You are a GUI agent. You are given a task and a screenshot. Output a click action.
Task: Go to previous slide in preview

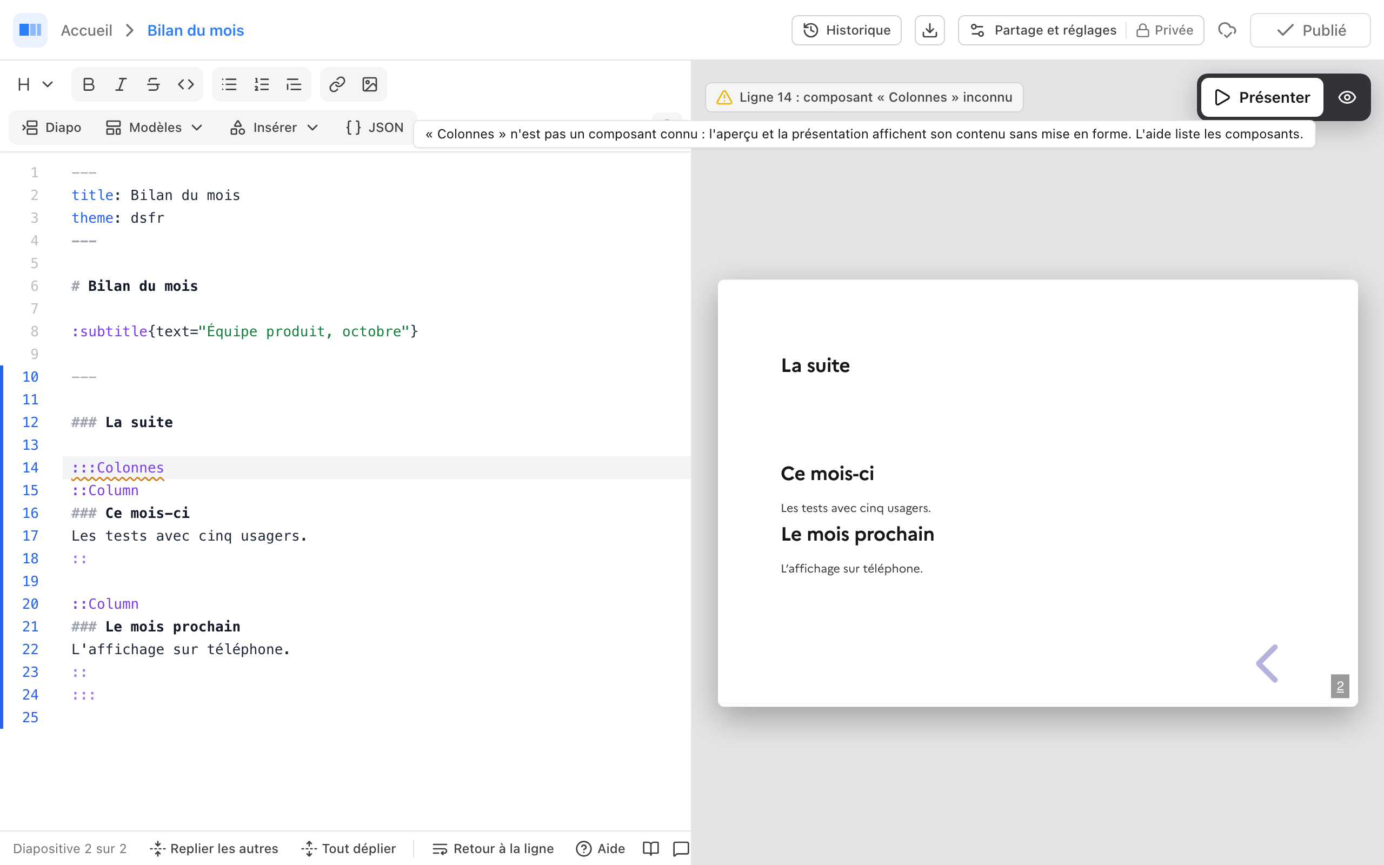(x=1267, y=664)
